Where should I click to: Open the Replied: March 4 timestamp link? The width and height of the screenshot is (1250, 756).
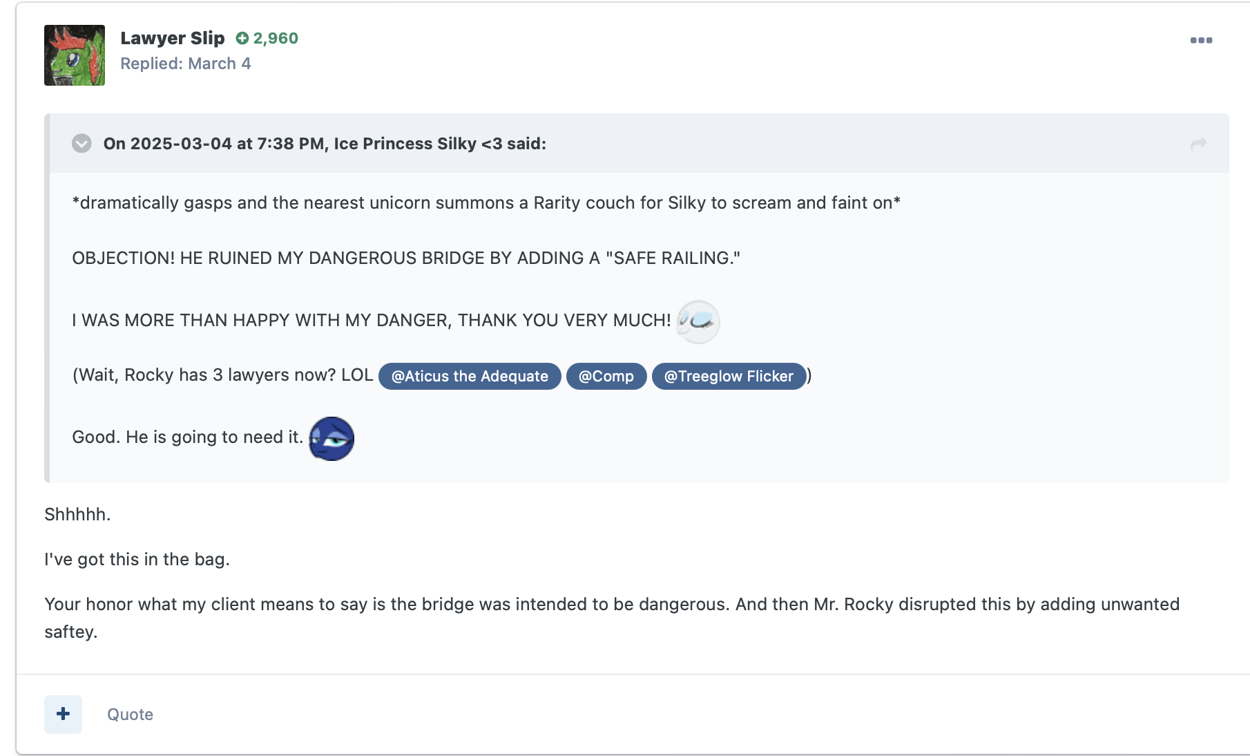tap(185, 64)
